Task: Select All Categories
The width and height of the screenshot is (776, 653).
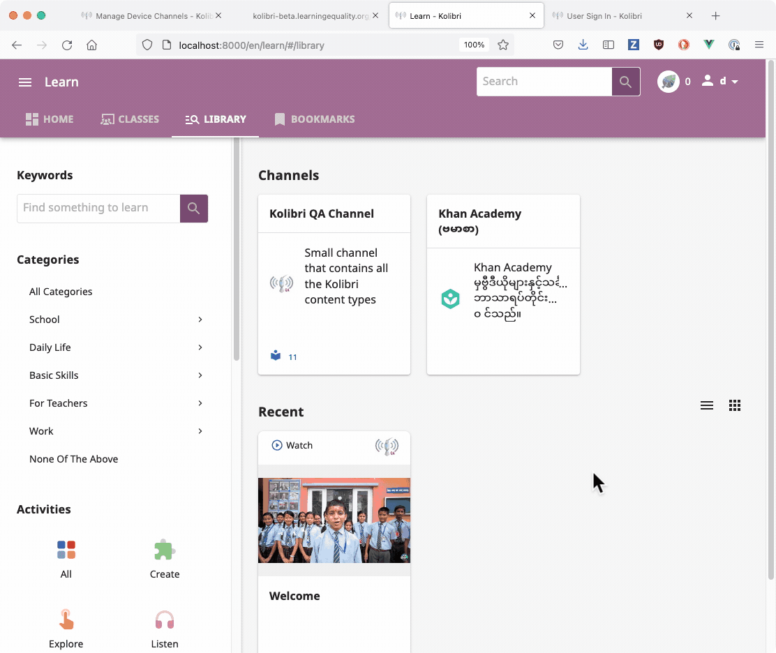Action: [61, 292]
